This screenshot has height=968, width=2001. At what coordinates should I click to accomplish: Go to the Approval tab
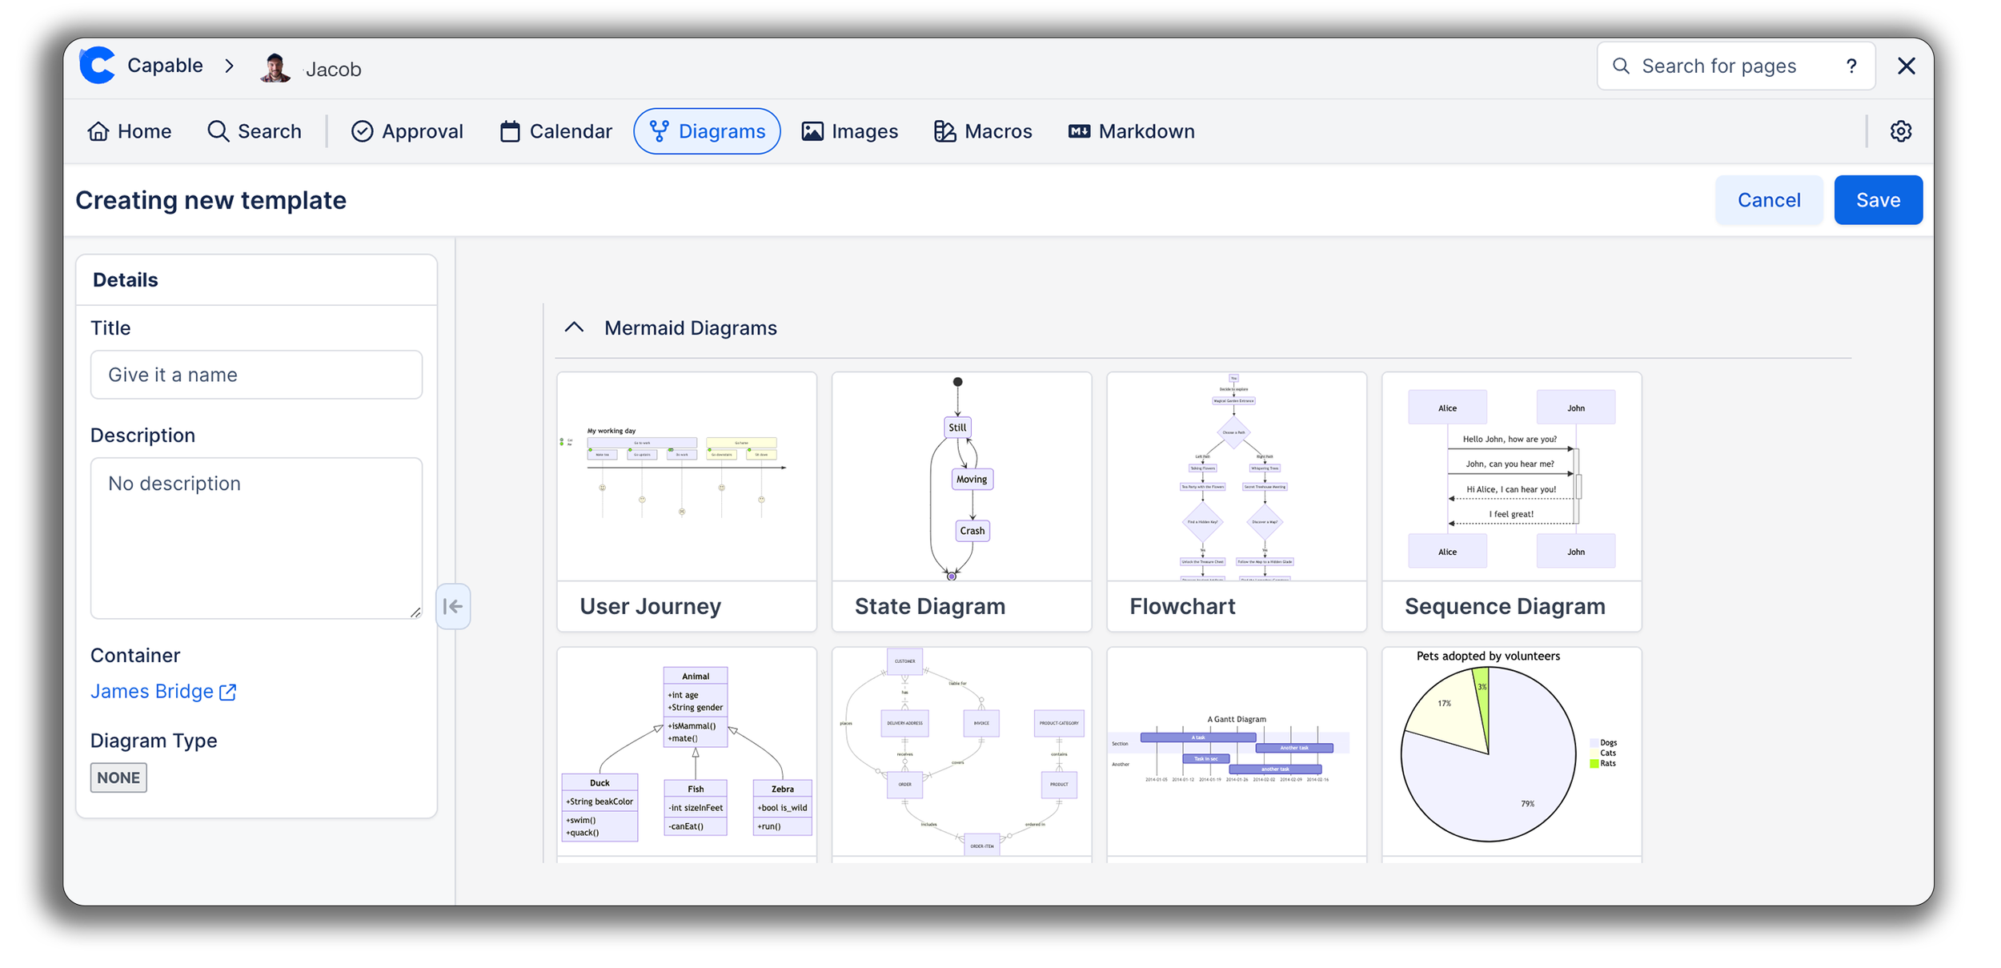(407, 131)
